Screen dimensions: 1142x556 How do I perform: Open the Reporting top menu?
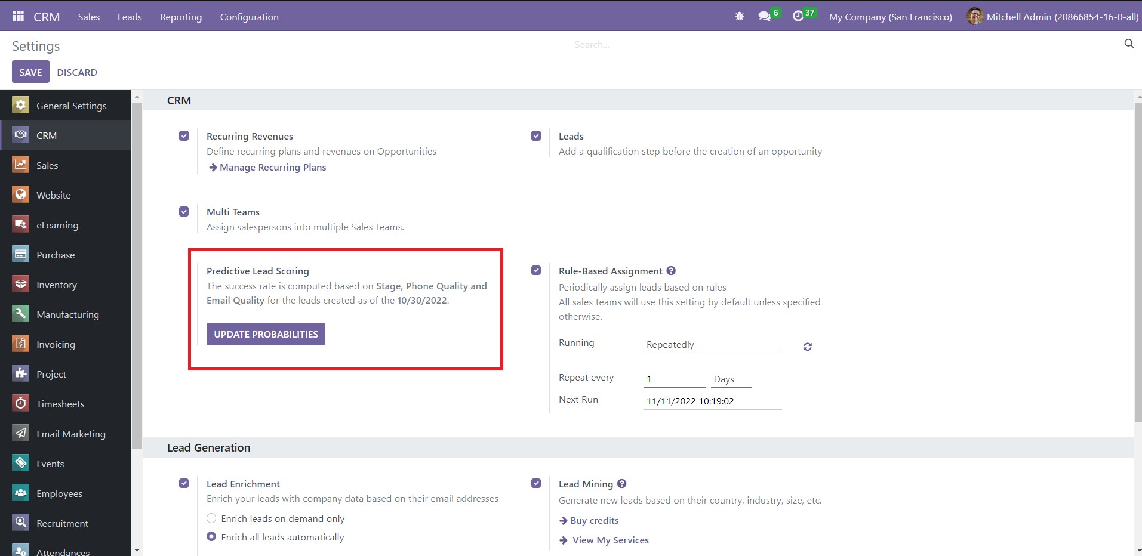coord(181,17)
